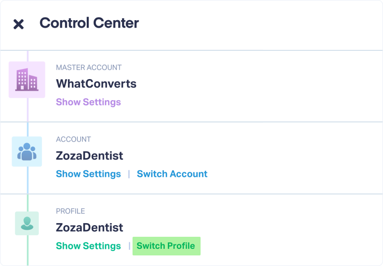383x266 pixels.
Task: Expand the green Show Settings for the profile
Action: [x=88, y=246]
